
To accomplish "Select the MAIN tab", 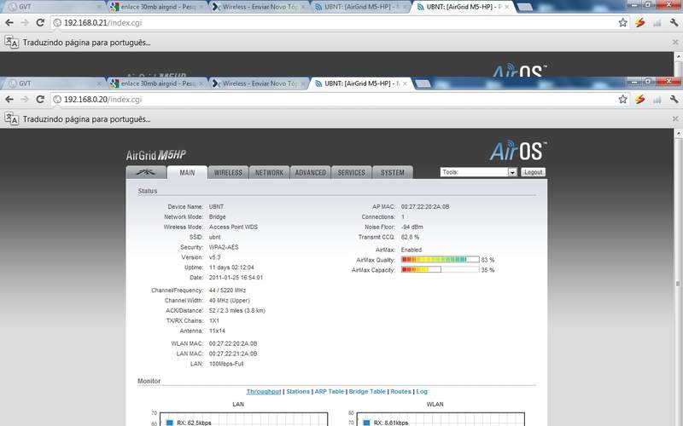I will tap(187, 173).
